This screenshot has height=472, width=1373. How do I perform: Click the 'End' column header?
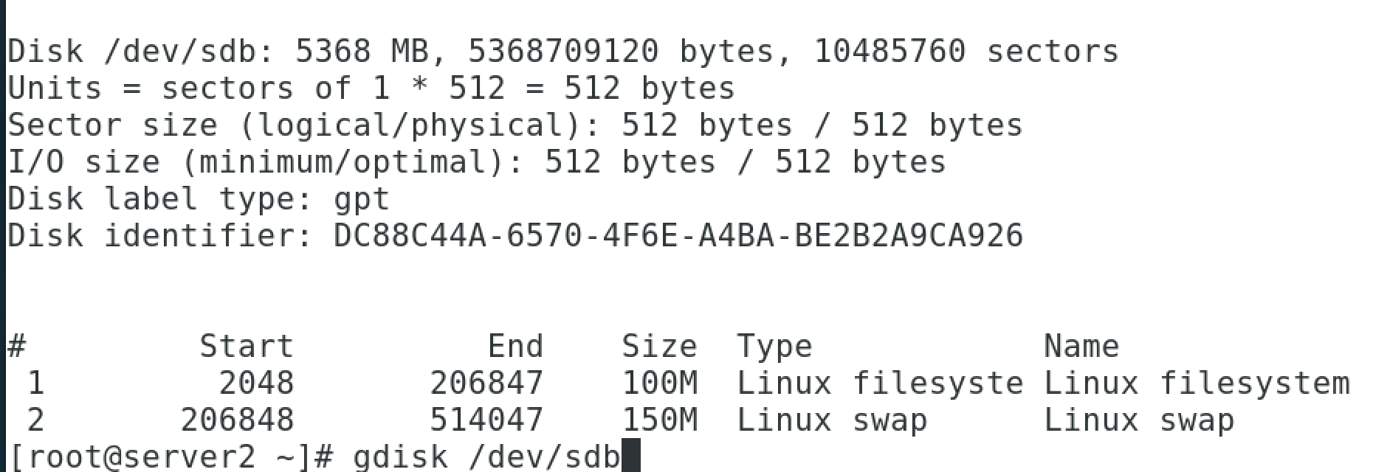(515, 346)
